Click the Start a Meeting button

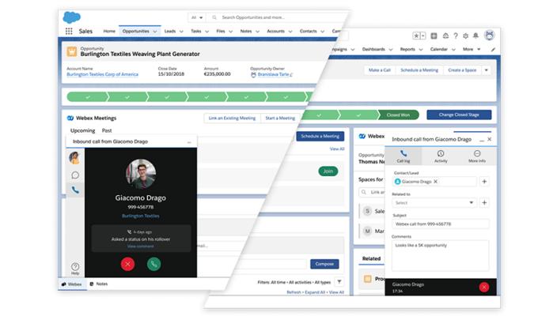[x=280, y=118]
